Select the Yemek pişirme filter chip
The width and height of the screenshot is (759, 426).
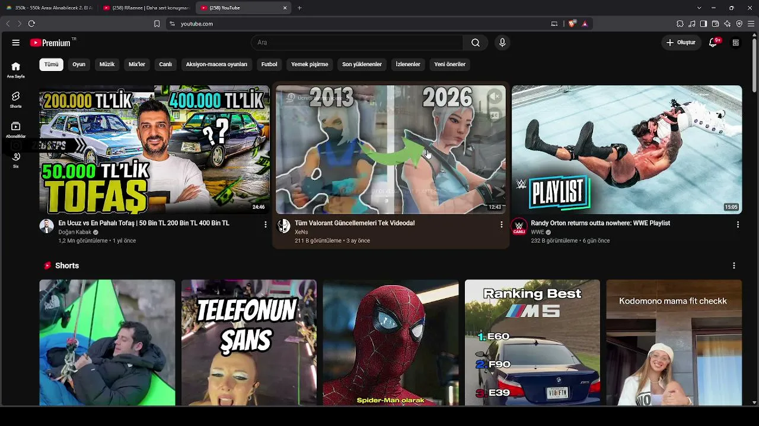[310, 64]
